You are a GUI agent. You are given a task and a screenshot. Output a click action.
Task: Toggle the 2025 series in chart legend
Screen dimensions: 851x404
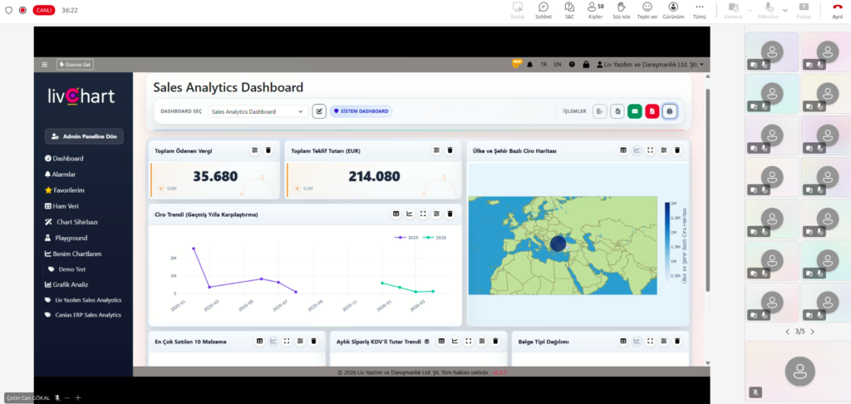point(407,238)
